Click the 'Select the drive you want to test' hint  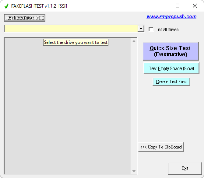tap(75, 42)
